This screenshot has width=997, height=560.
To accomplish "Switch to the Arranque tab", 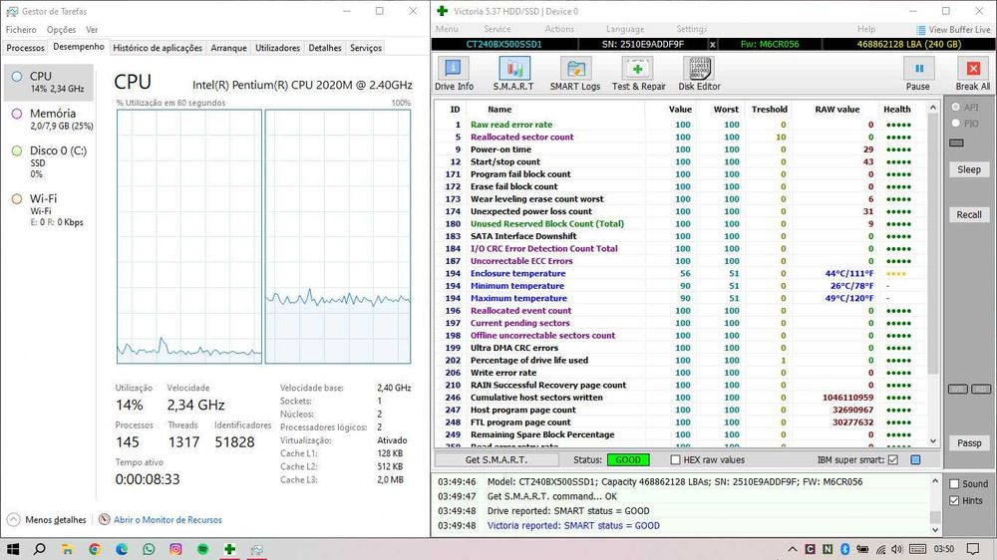I will coord(229,48).
